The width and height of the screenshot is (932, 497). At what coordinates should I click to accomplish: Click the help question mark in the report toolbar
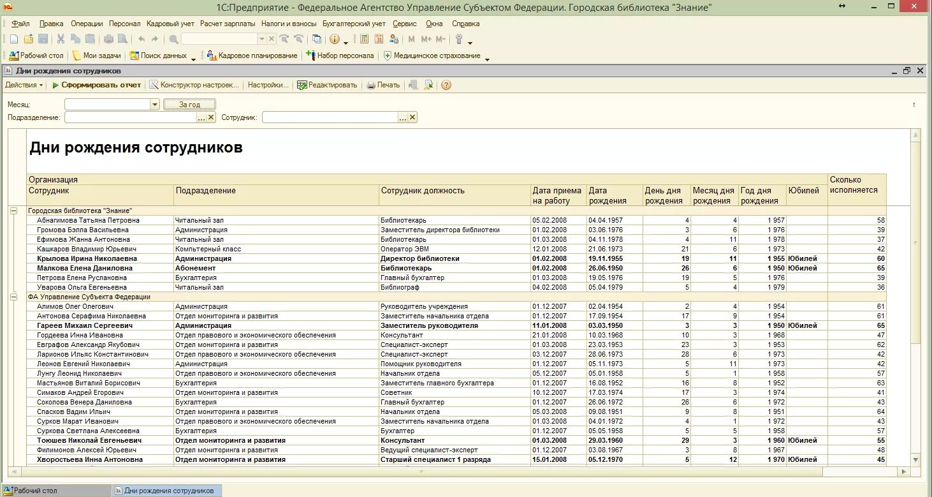point(446,85)
